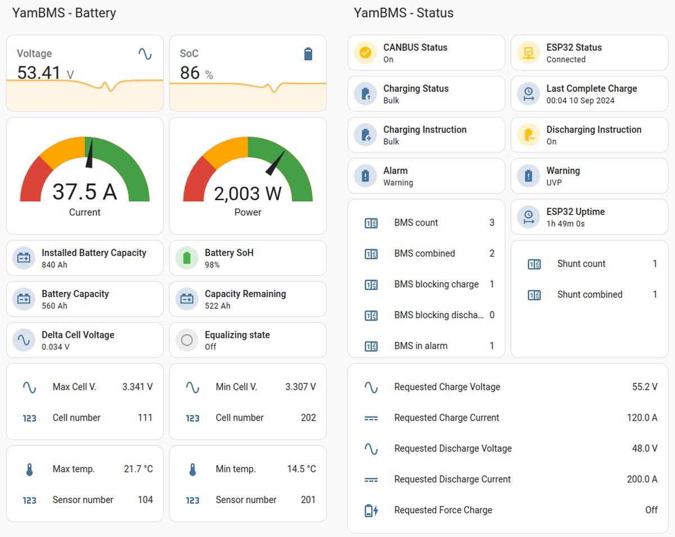Click the Sensor number '104' value
The image size is (675, 537).
pos(145,500)
